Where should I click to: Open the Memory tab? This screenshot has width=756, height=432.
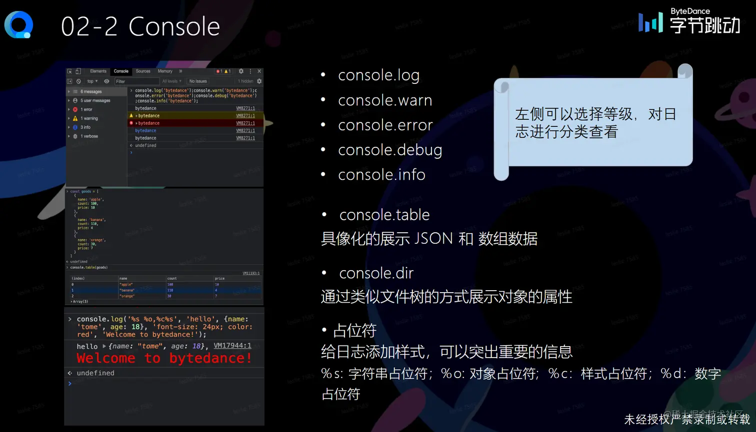[x=165, y=71]
